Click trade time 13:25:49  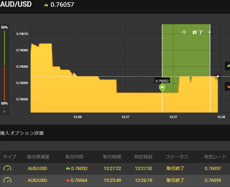pyautogui.click(x=113, y=180)
